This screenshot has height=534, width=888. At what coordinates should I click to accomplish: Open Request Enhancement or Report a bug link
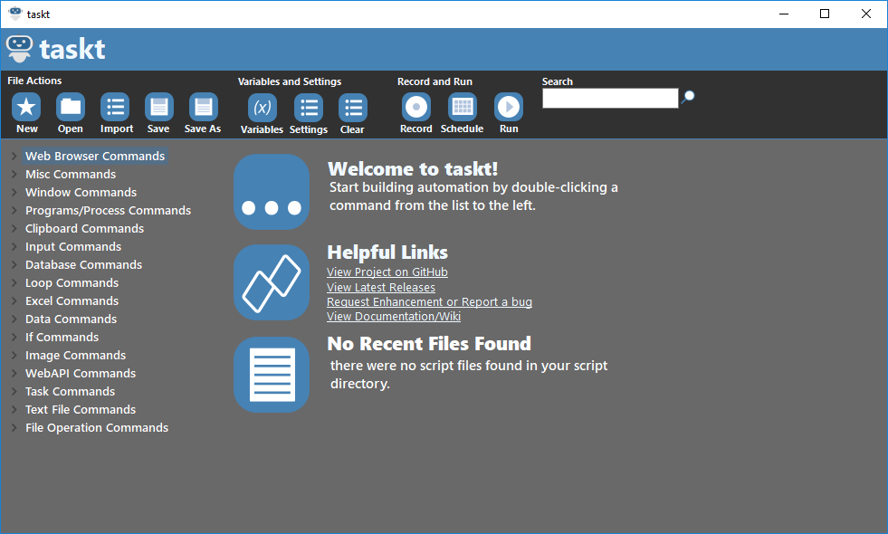(x=429, y=301)
